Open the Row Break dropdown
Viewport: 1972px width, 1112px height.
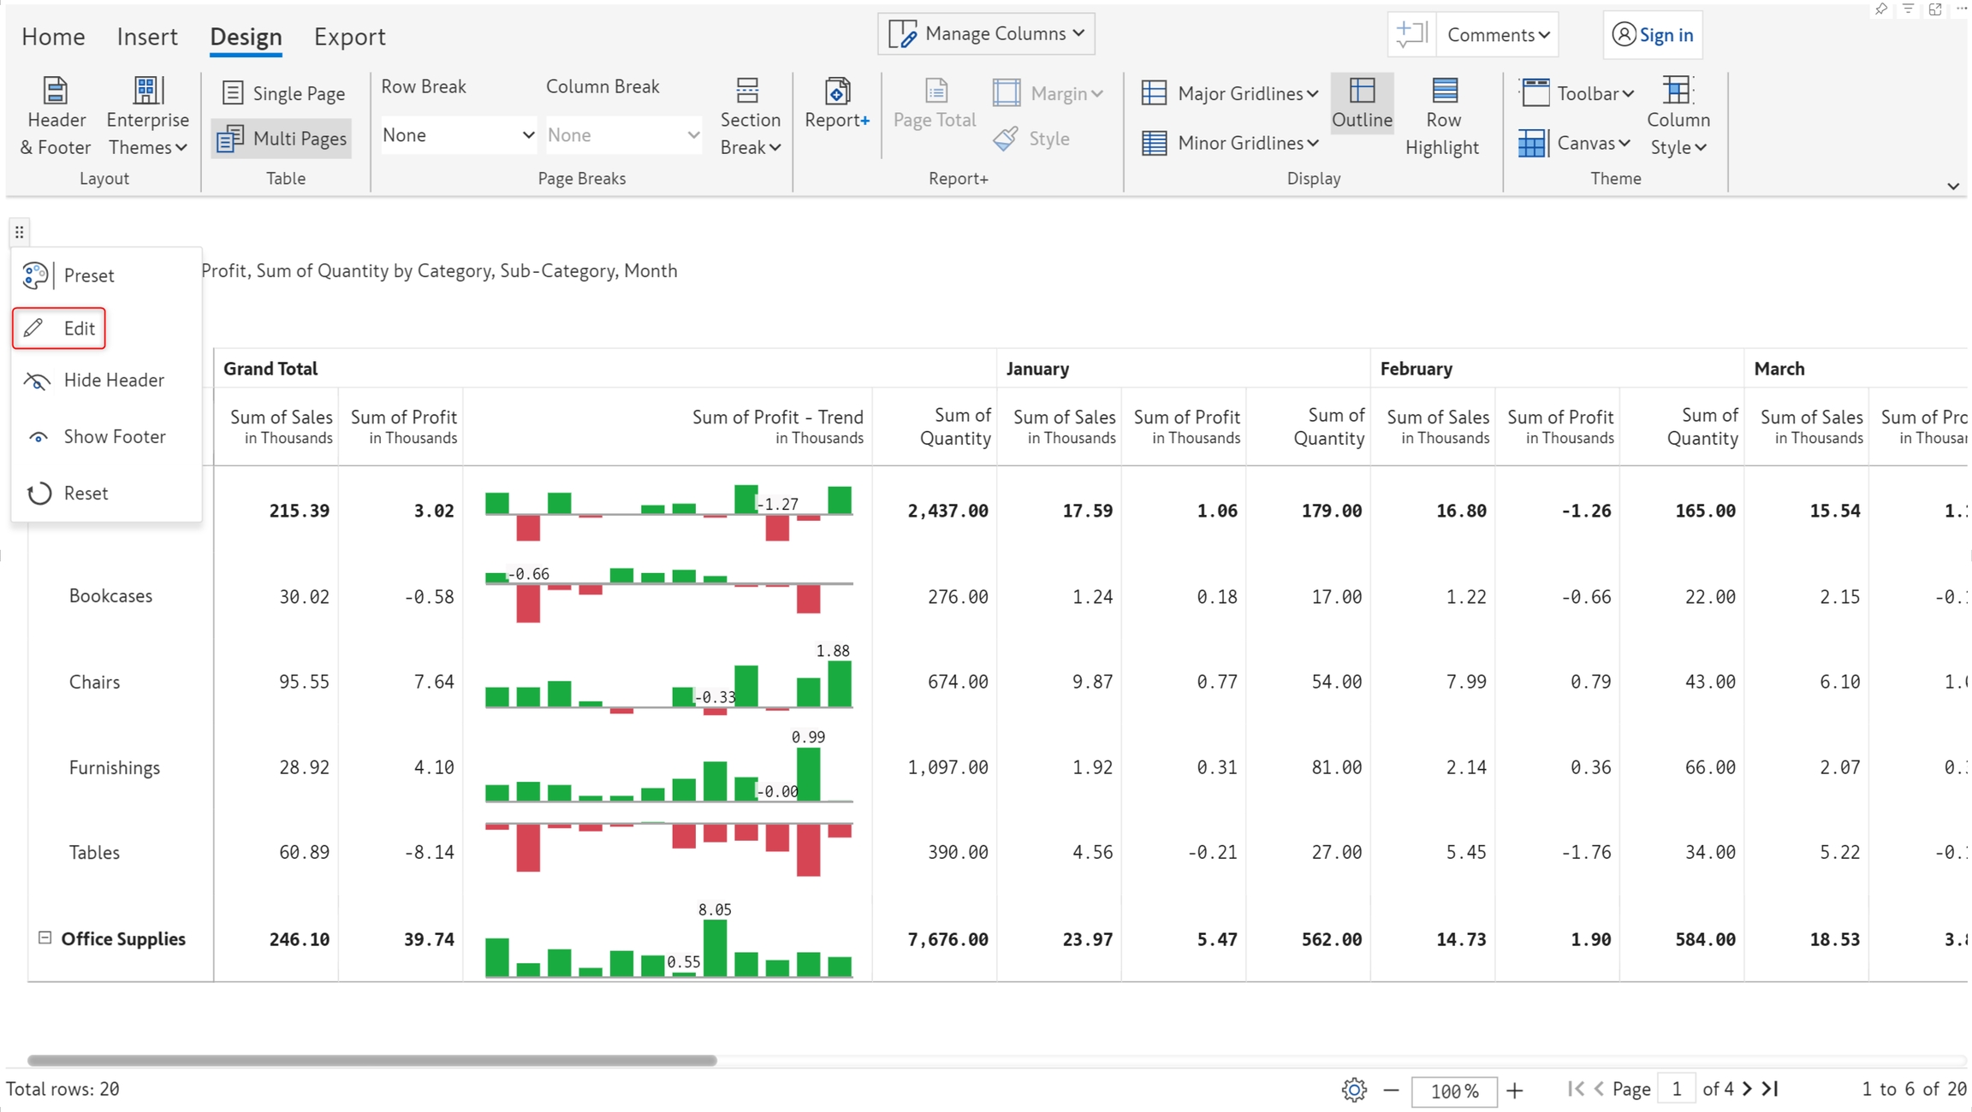coord(458,135)
